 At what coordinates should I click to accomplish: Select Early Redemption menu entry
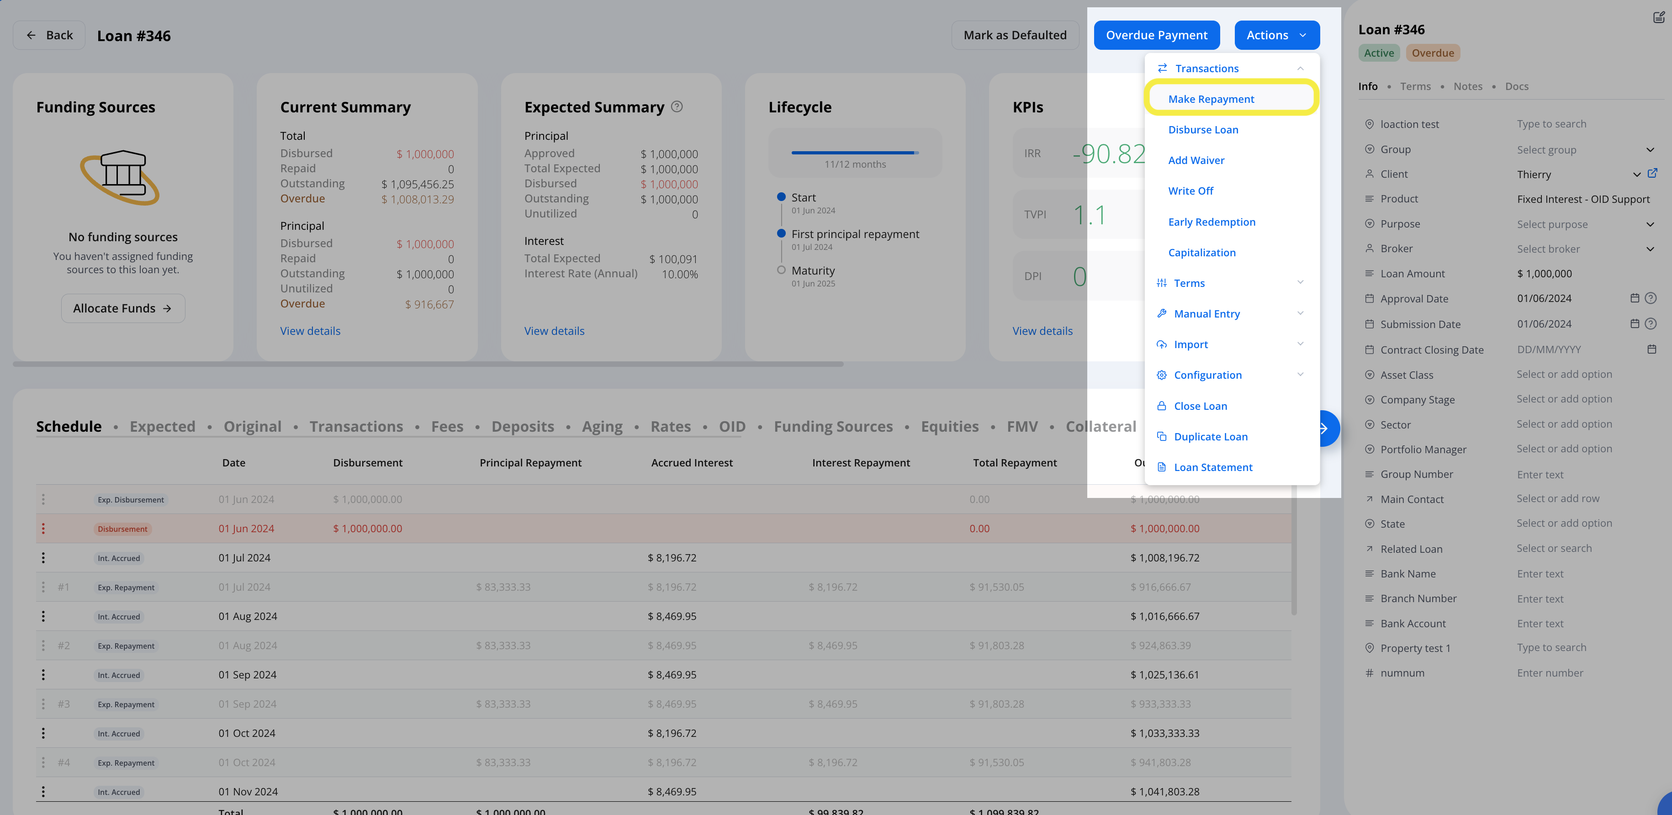pyautogui.click(x=1211, y=222)
